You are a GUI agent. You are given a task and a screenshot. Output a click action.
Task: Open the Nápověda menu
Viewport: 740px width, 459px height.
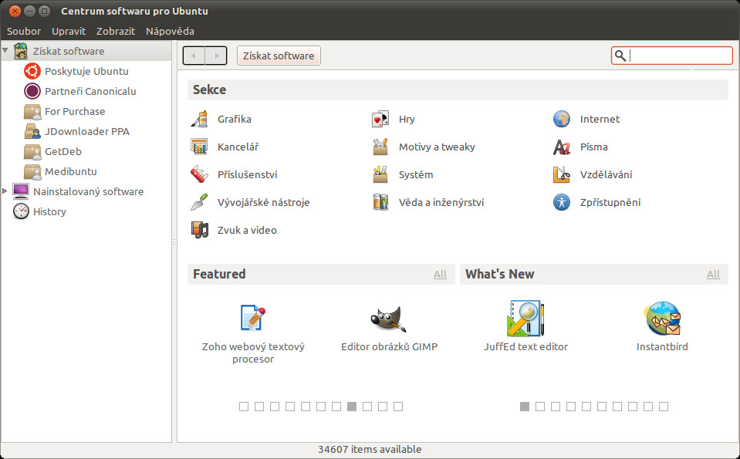[x=170, y=31]
